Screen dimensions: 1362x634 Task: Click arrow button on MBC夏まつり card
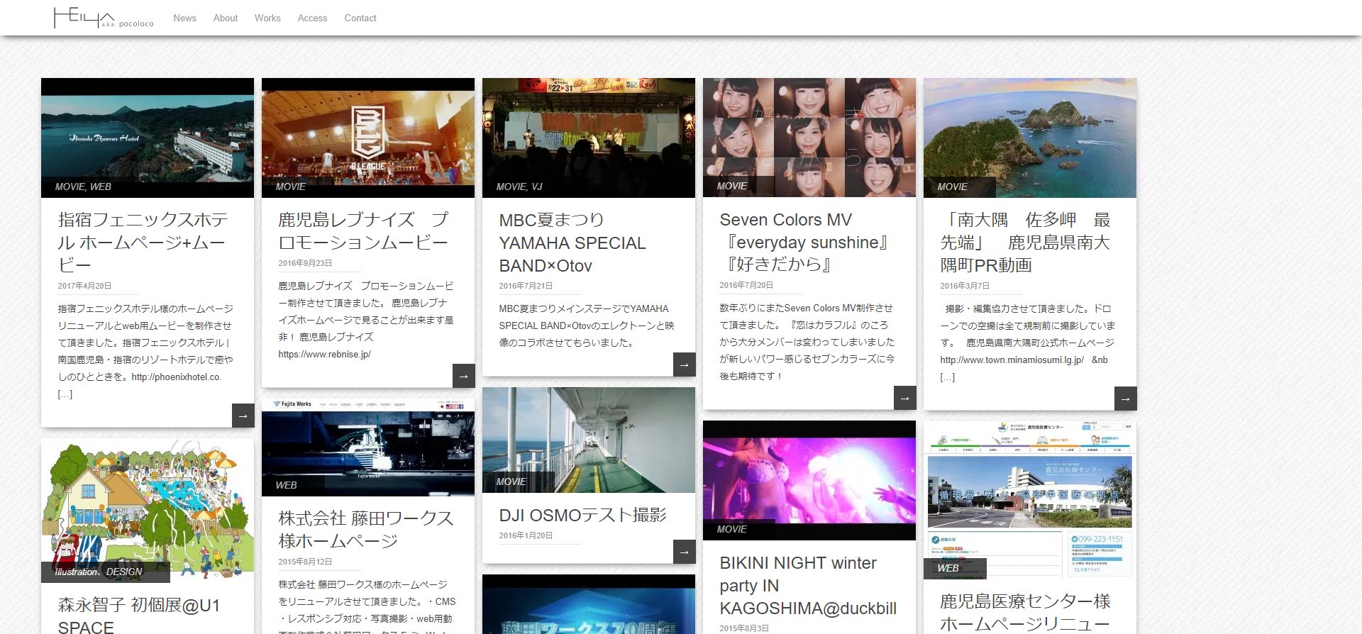[x=685, y=365]
